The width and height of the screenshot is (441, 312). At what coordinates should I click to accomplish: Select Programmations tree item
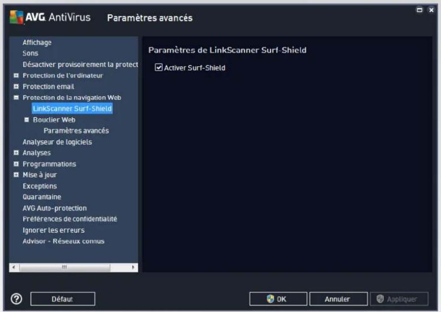[x=49, y=164]
